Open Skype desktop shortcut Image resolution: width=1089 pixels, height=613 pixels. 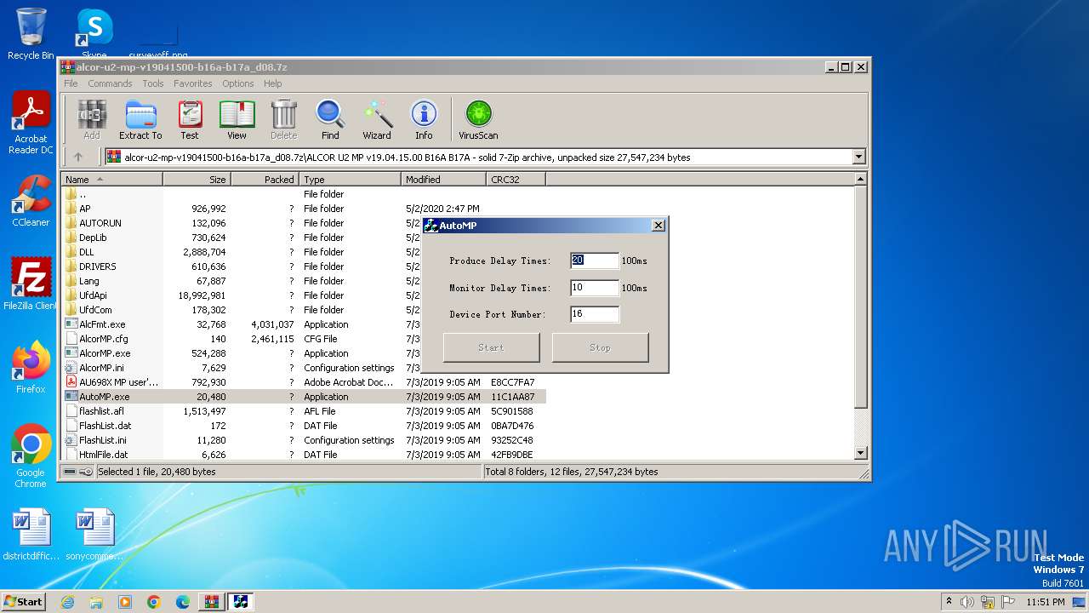(x=94, y=34)
